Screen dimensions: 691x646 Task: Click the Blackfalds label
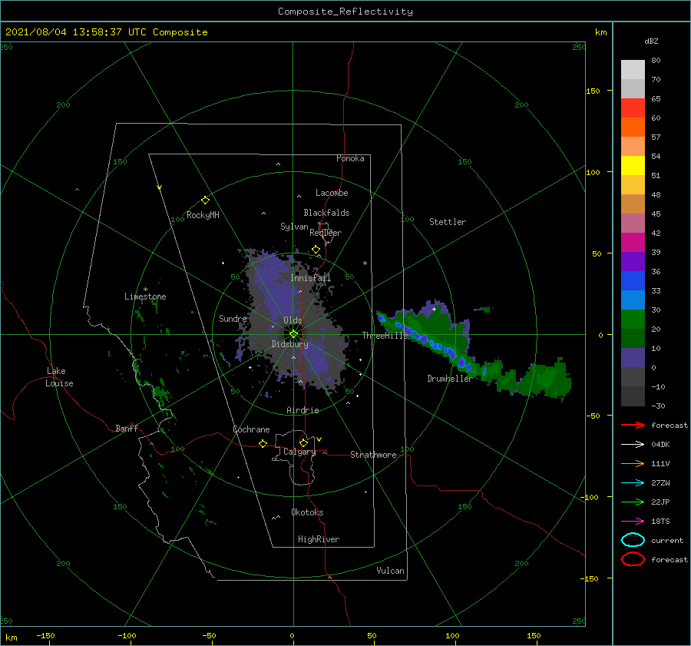326,213
